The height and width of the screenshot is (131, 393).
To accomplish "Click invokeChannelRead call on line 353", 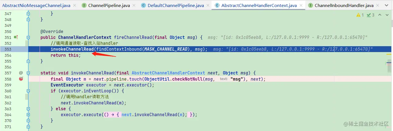I will click(72, 49).
